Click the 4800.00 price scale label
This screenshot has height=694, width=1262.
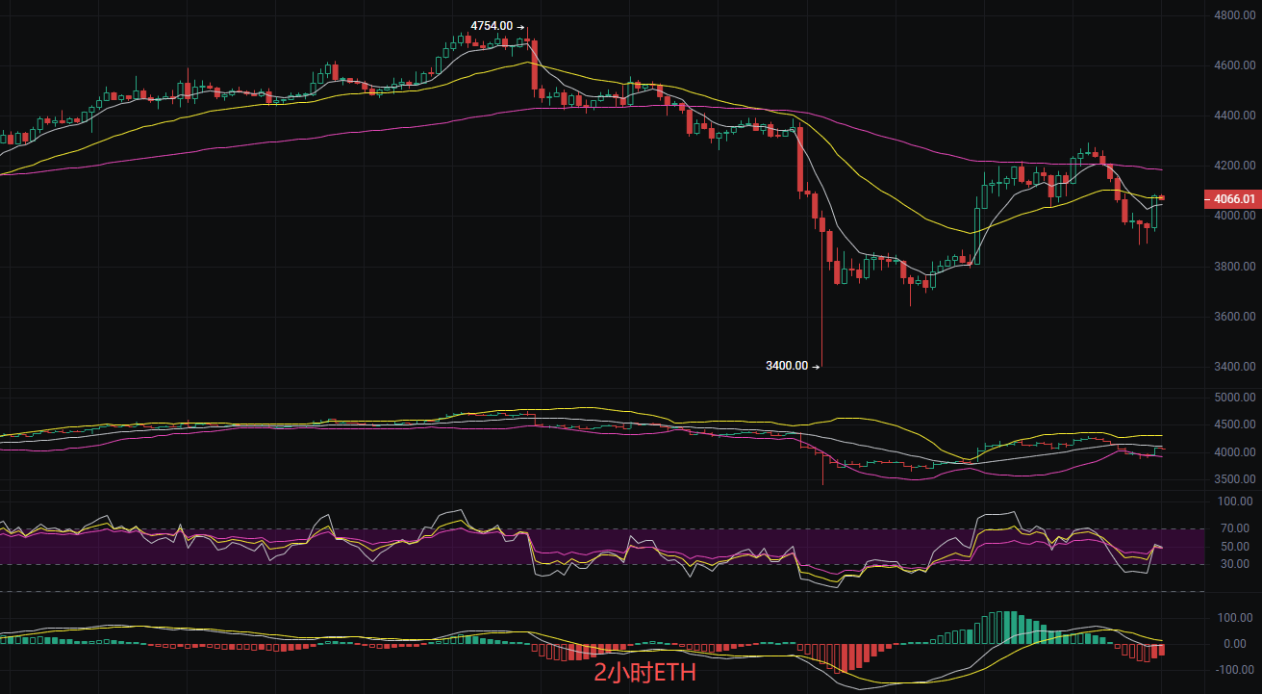point(1234,13)
